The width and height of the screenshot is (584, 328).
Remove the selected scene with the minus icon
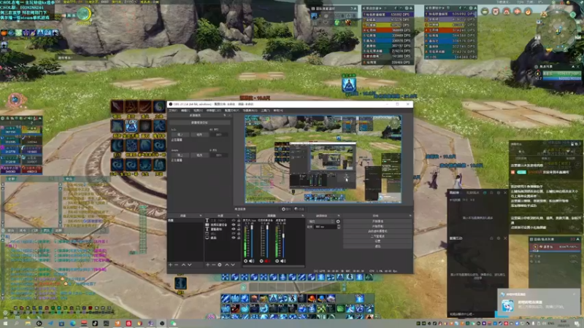click(x=176, y=265)
